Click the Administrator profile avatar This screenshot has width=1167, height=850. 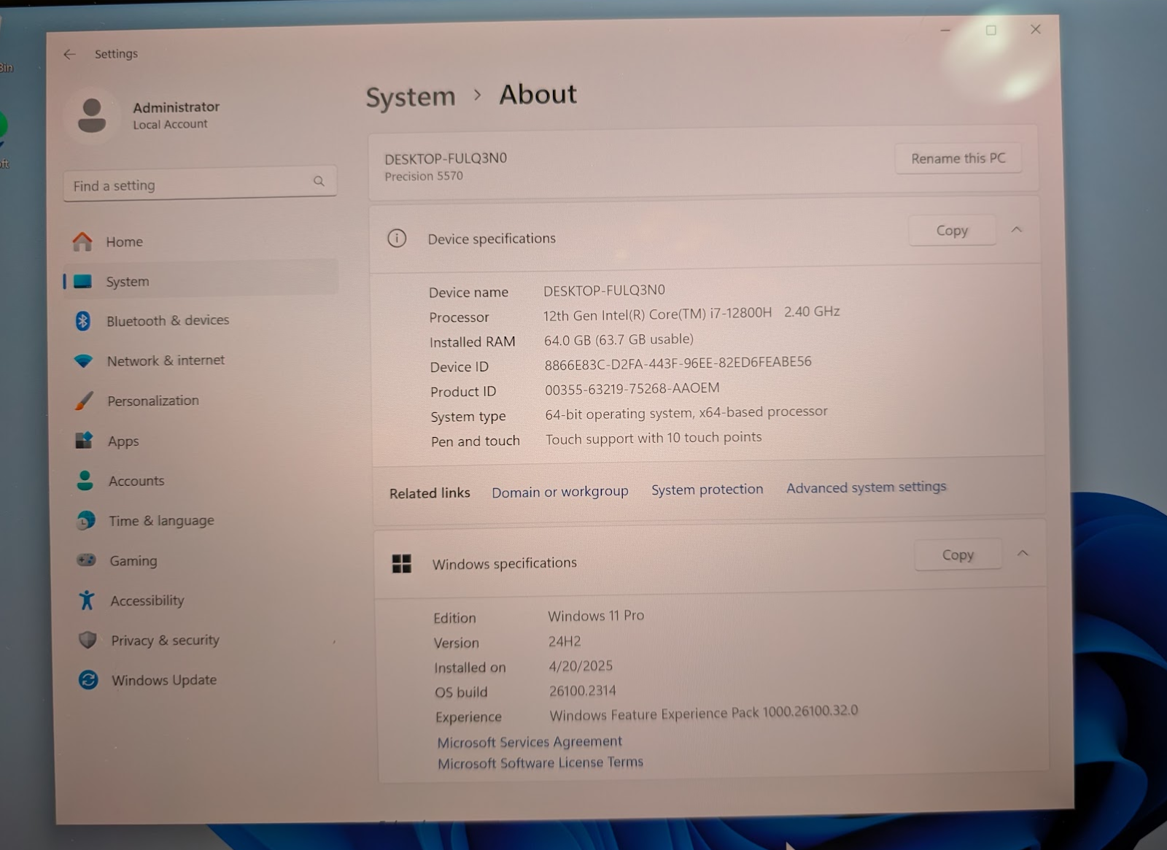[92, 116]
